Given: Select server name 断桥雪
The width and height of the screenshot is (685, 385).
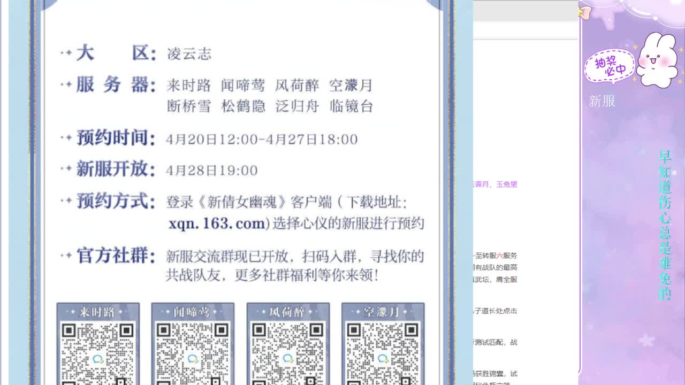Looking at the screenshot, I should pyautogui.click(x=188, y=106).
